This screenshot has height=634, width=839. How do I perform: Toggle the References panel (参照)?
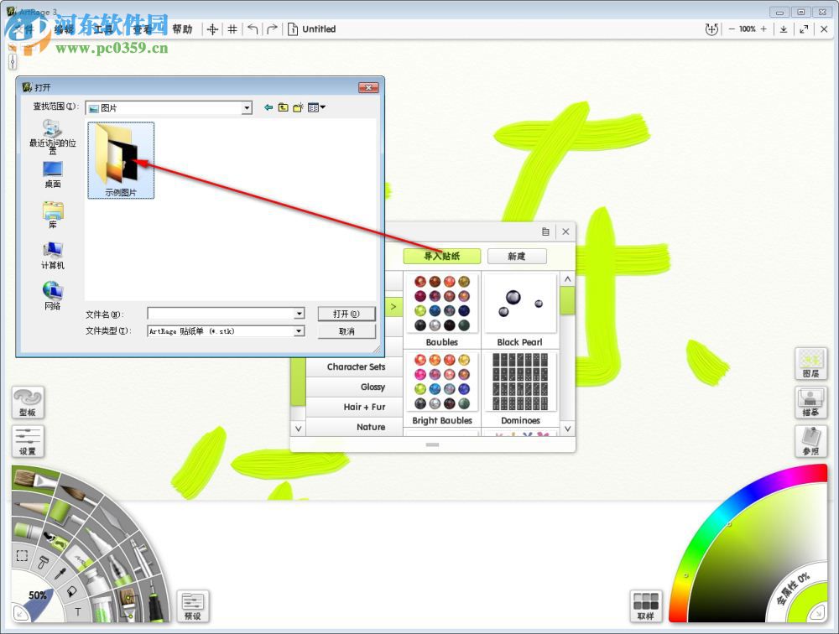pyautogui.click(x=810, y=442)
